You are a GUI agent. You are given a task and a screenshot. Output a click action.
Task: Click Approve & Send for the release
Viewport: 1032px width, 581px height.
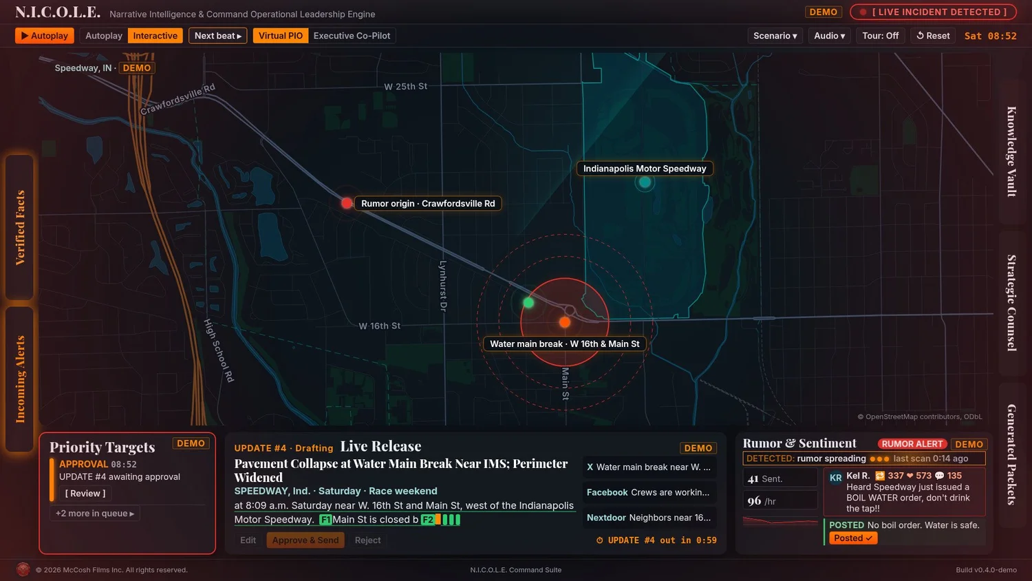click(305, 540)
